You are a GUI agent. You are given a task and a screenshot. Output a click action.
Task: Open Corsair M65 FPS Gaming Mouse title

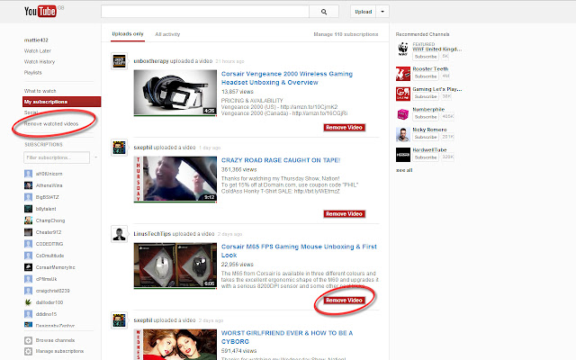299,251
